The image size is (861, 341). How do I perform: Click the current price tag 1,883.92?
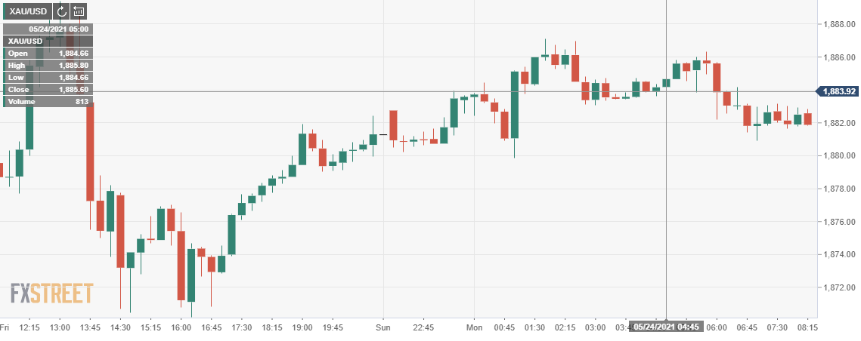point(841,91)
